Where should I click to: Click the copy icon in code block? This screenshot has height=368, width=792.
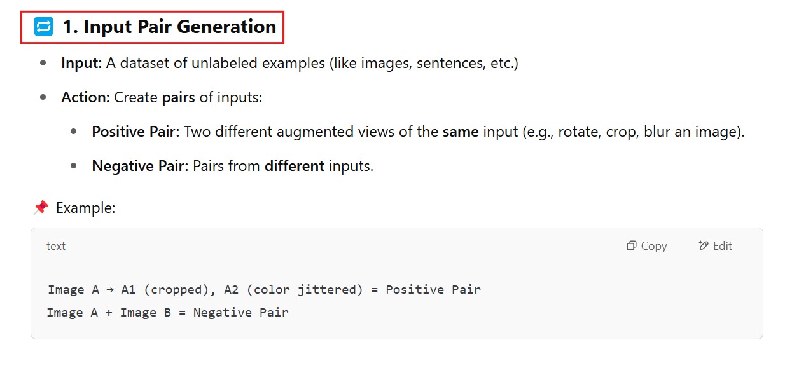point(631,246)
